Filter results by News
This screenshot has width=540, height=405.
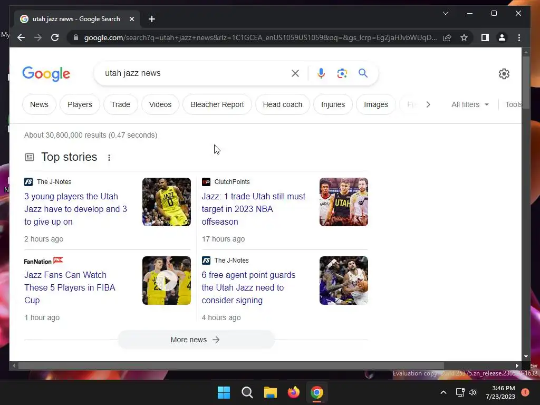click(39, 104)
